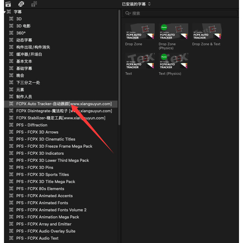Select the 晚会 category

(x=61, y=75)
